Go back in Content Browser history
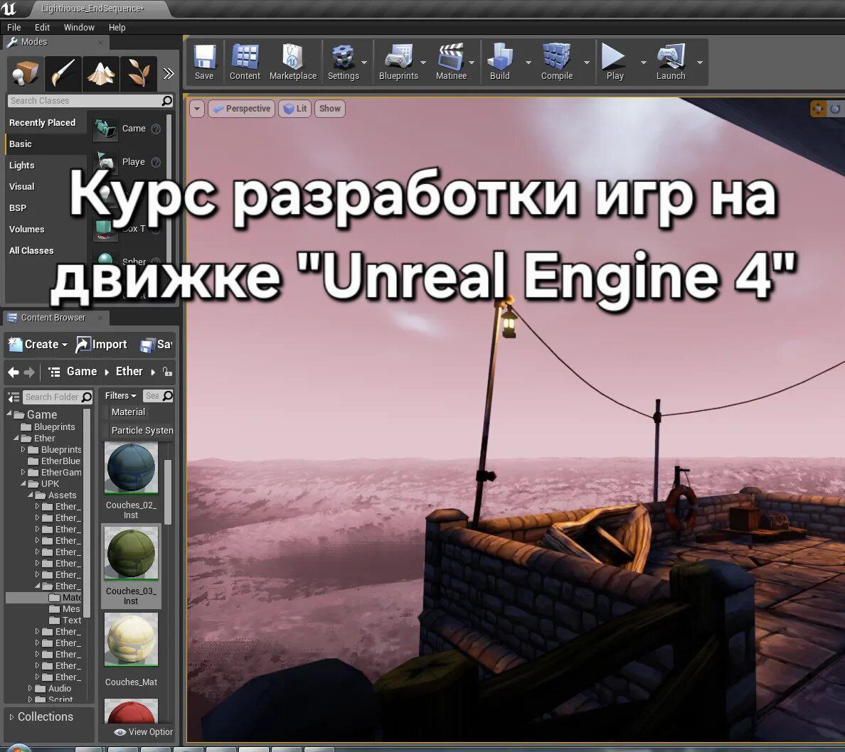The image size is (845, 752). click(x=14, y=372)
